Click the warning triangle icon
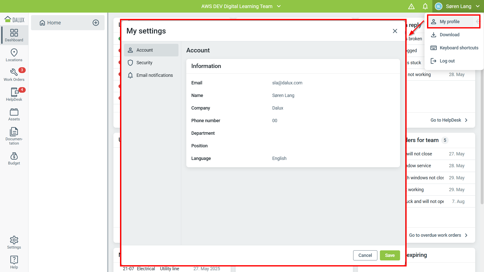The width and height of the screenshot is (484, 272). (411, 6)
